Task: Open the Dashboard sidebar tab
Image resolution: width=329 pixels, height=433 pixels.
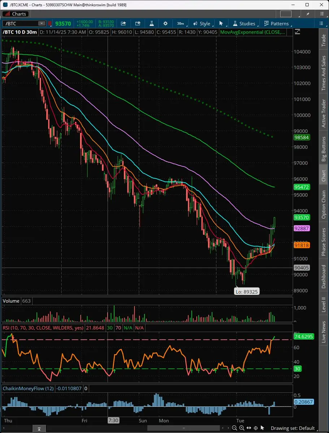Action: 324,277
